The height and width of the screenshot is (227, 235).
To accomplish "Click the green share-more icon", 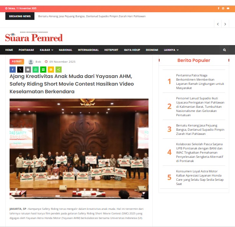I will [x=59, y=70].
